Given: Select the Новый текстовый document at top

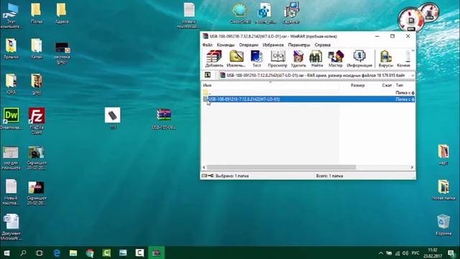Looking at the screenshot, I should pyautogui.click(x=189, y=15).
